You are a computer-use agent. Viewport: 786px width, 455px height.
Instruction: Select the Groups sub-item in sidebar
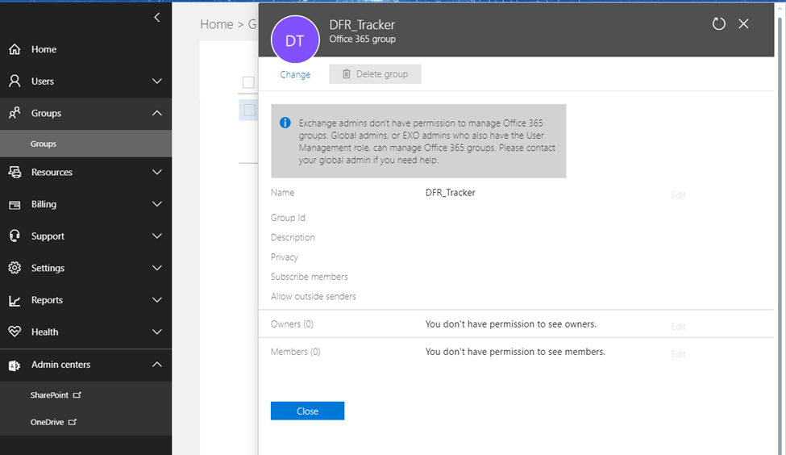tap(85, 144)
